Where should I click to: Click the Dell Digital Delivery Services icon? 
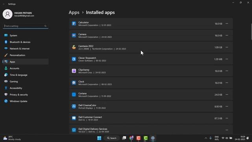74,130
